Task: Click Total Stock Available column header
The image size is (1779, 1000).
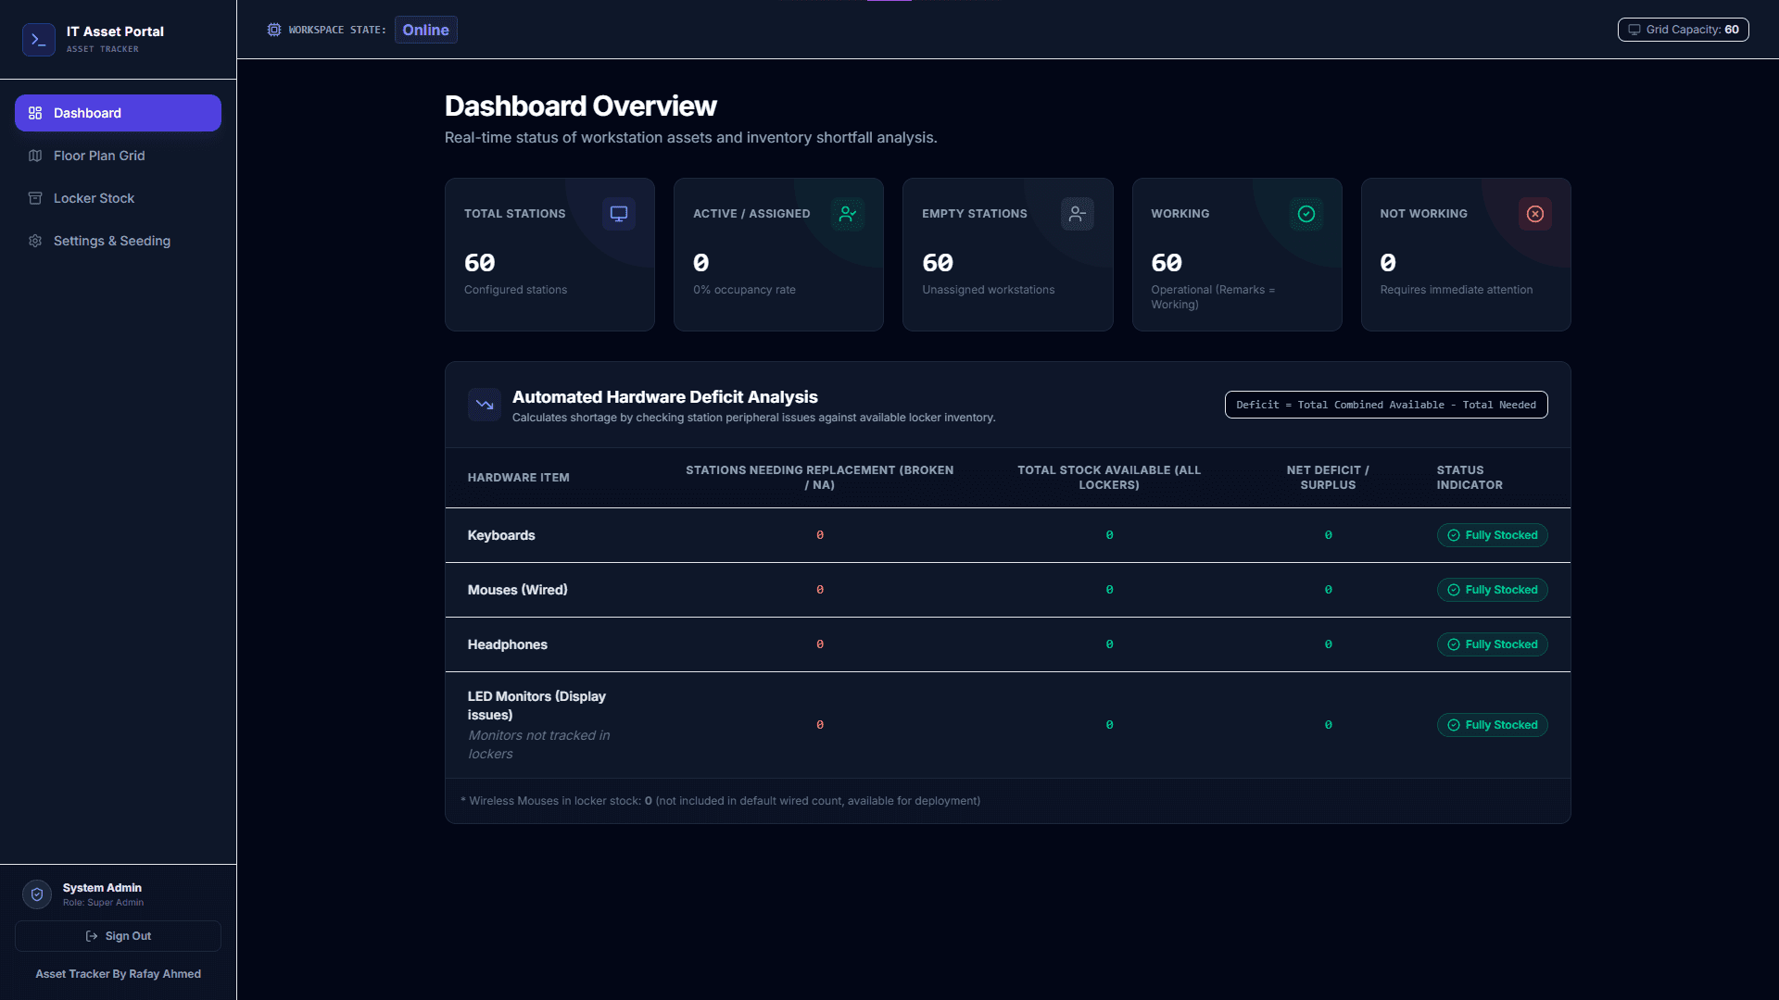Action: point(1109,478)
